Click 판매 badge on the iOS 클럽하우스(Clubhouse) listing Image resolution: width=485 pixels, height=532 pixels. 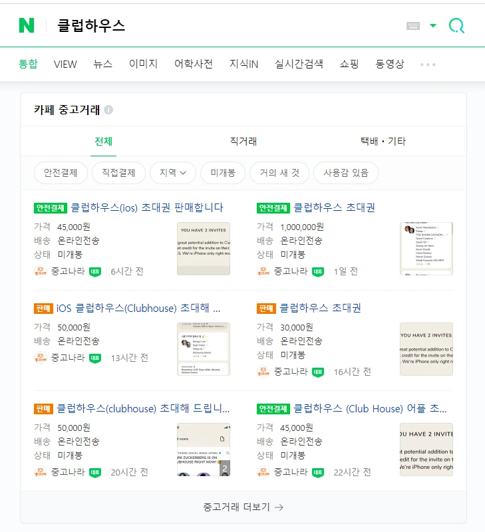(x=43, y=309)
